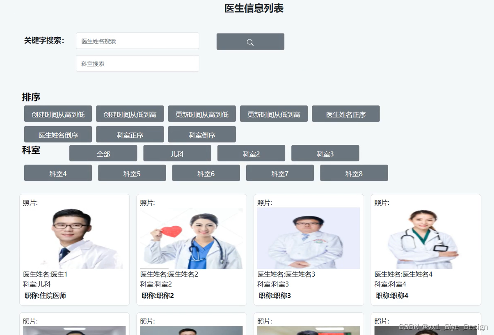Image resolution: width=494 pixels, height=335 pixels.
Task: Sort by 更新时间从低到高
Action: [x=274, y=114]
